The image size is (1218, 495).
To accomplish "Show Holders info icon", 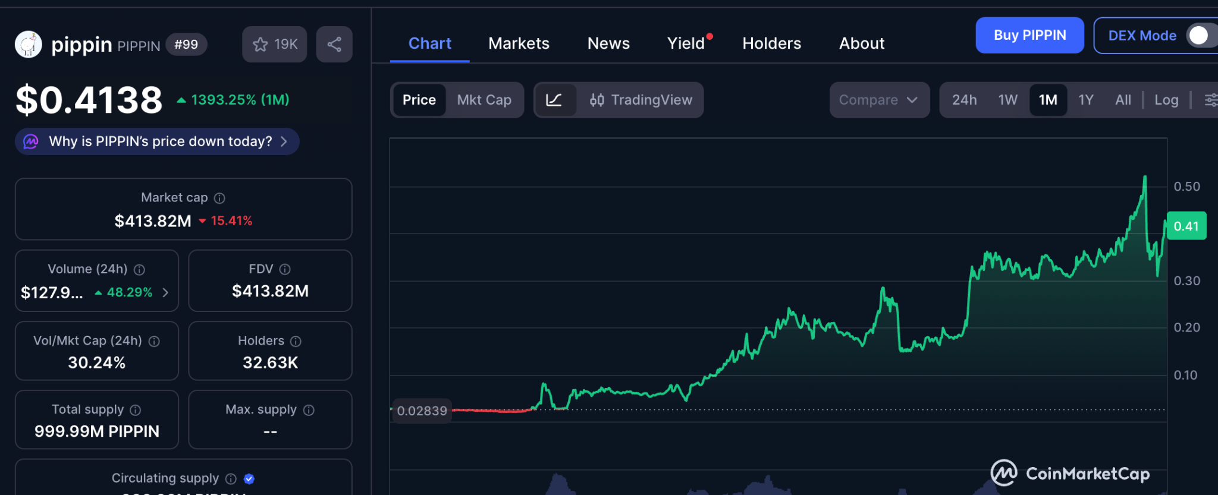I will (296, 341).
